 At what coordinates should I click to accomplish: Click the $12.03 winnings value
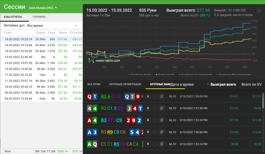[x=234, y=108]
